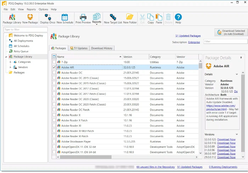Open the Enterprise subscription link

coord(194,42)
